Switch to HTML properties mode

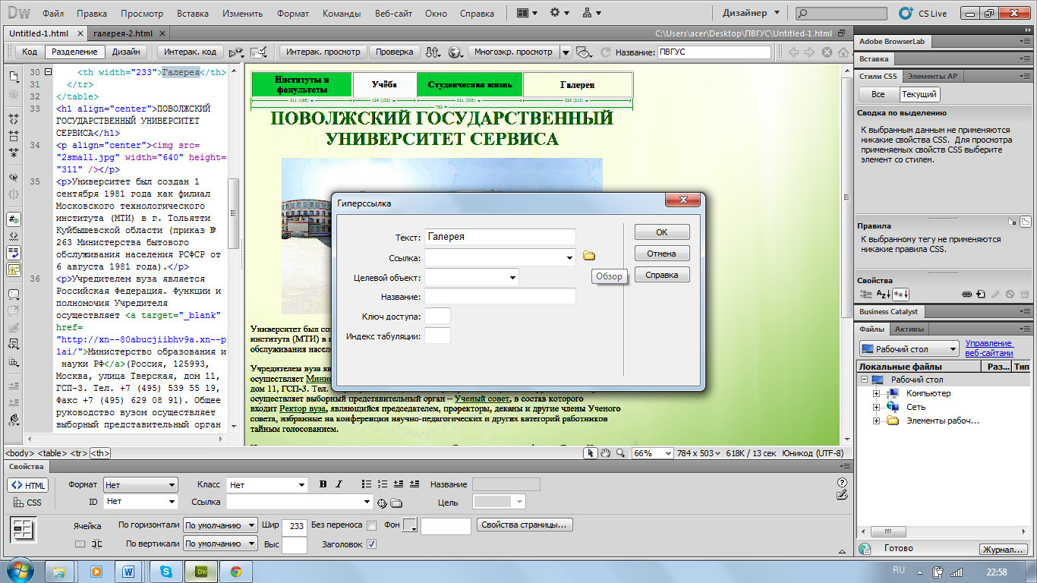tap(28, 486)
